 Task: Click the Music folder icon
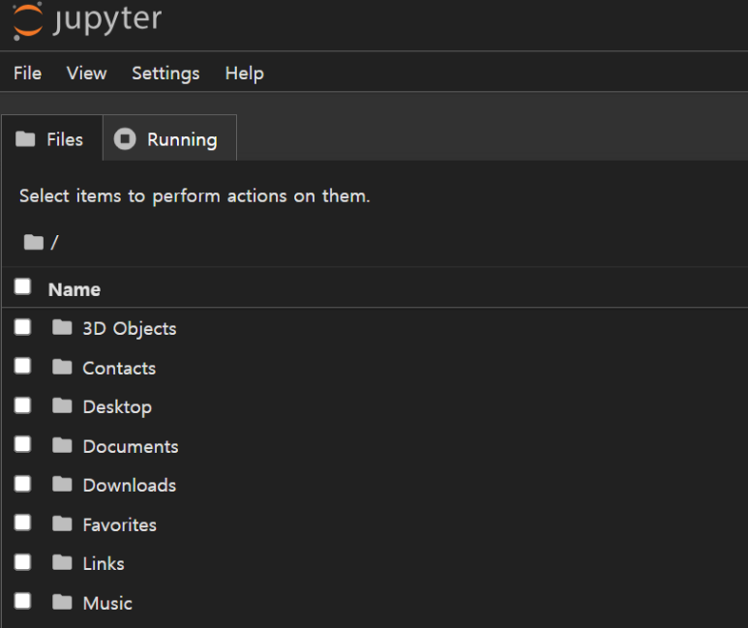(62, 602)
